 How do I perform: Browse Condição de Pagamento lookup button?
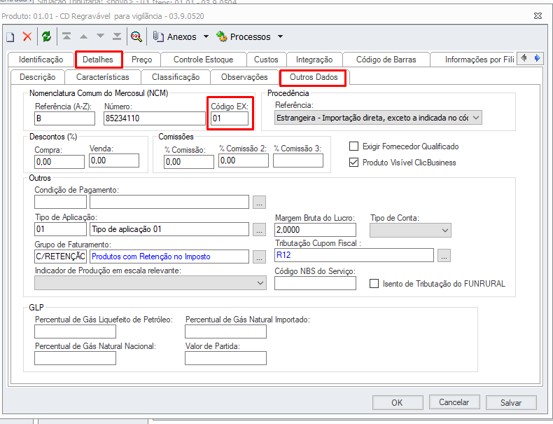pyautogui.click(x=259, y=203)
